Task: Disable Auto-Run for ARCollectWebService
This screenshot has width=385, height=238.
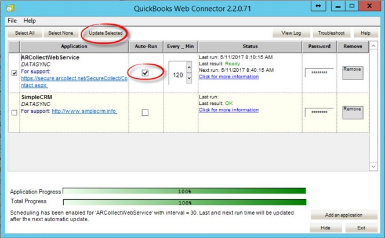Action: 145,73
